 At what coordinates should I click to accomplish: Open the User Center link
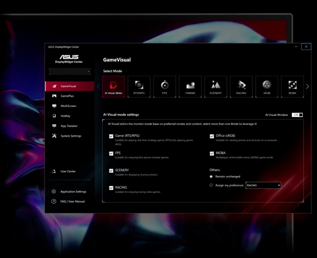[x=68, y=171]
